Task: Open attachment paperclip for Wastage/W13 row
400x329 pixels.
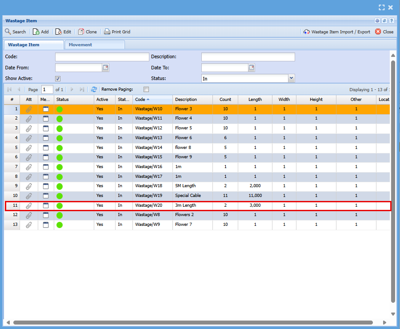Action: [29, 138]
